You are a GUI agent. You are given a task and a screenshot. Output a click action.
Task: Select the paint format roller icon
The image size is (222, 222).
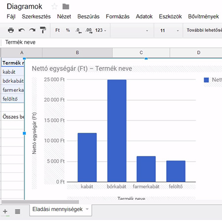point(43,30)
